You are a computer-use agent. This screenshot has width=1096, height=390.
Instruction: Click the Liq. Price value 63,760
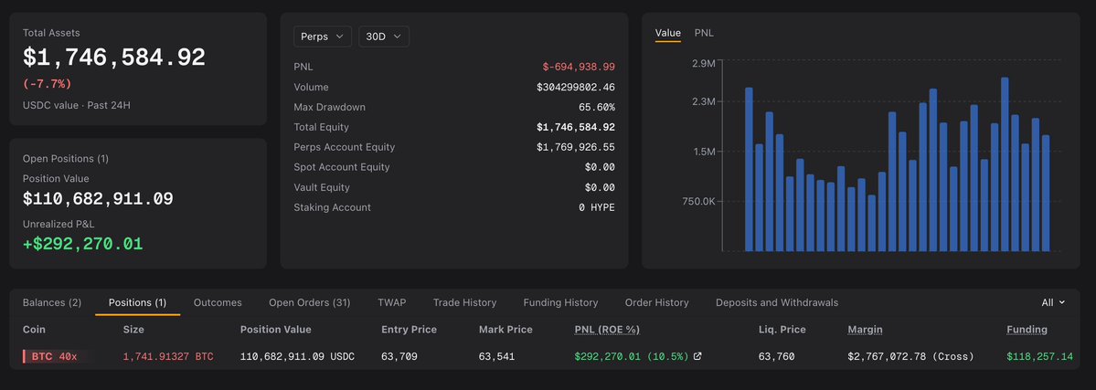click(776, 356)
